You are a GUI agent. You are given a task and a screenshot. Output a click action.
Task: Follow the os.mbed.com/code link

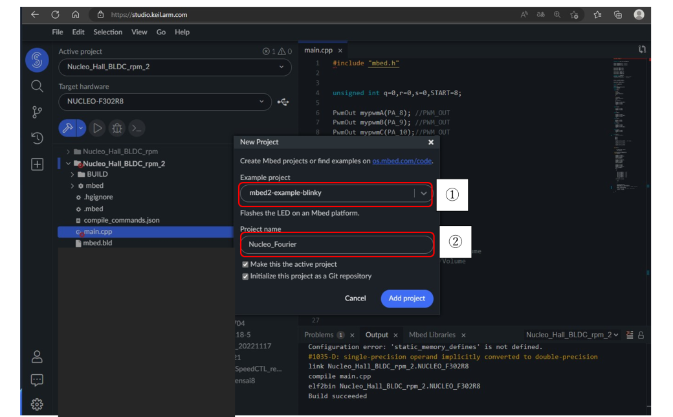[x=402, y=161]
